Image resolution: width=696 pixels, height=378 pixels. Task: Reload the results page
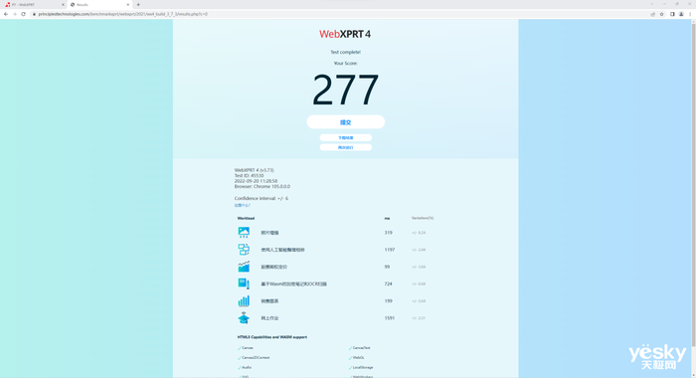pos(24,14)
